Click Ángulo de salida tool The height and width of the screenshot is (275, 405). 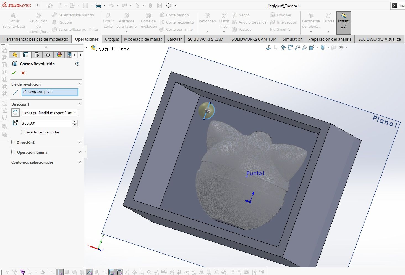pos(249,22)
